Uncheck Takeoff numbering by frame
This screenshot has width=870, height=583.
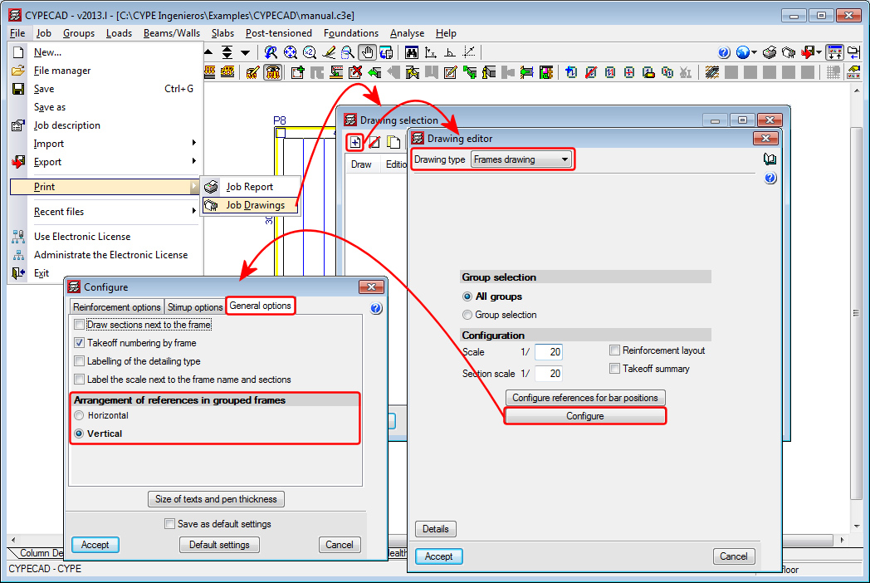80,343
